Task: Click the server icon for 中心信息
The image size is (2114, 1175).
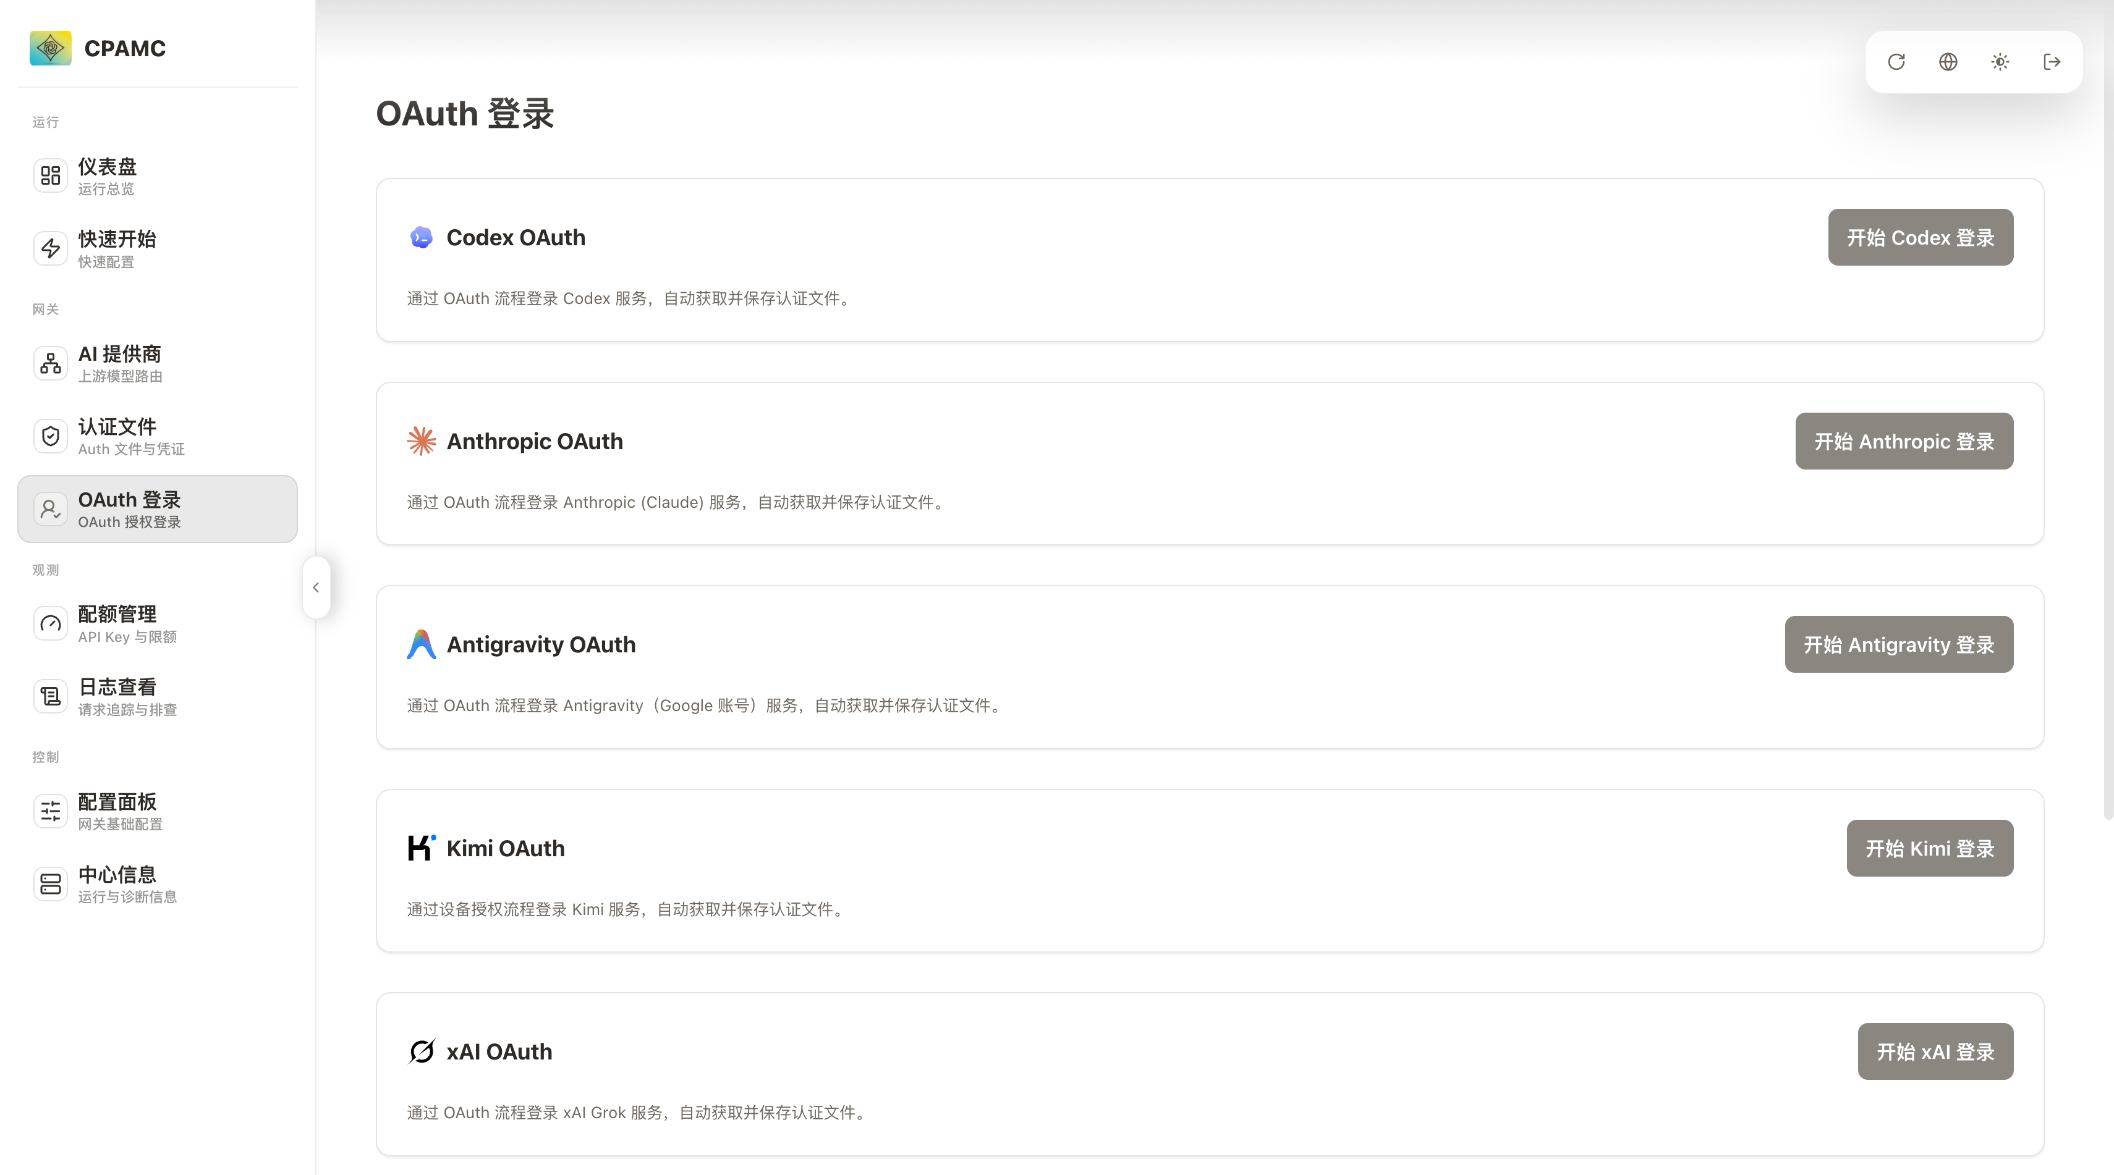Action: 51,885
